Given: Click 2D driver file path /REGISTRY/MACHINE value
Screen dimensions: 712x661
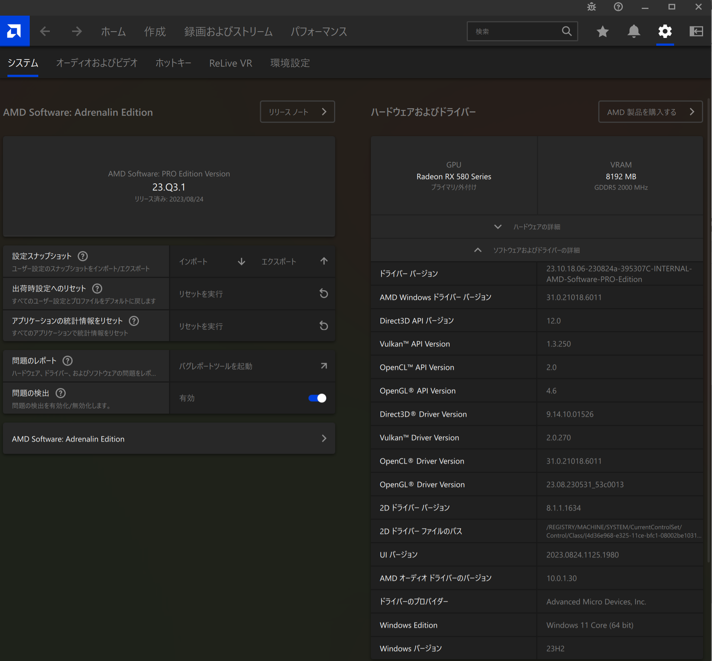Looking at the screenshot, I should pyautogui.click(x=624, y=531).
